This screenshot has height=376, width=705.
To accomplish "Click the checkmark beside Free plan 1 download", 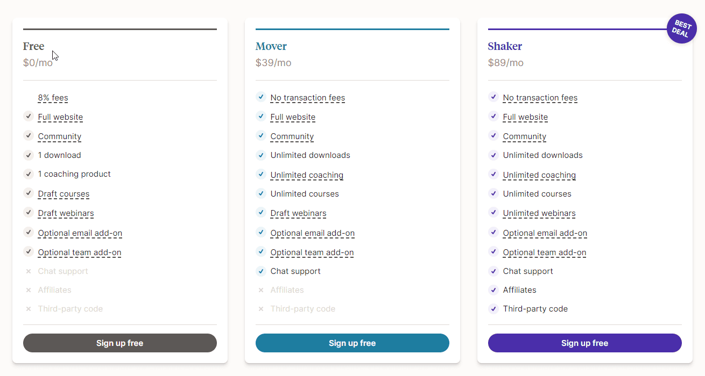I will coord(29,155).
